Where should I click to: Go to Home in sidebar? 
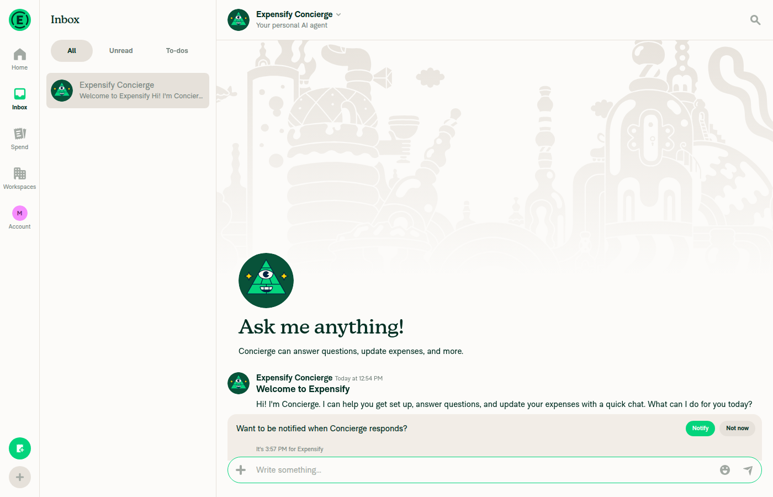point(20,60)
